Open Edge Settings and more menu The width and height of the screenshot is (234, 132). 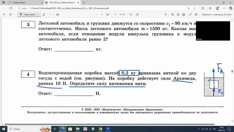[224, 8]
